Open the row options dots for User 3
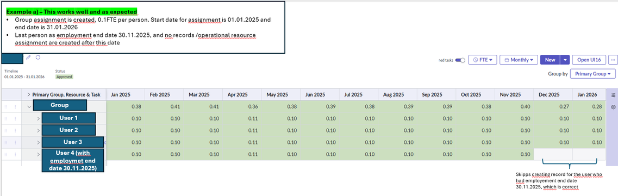The height and width of the screenshot is (196, 618). pyautogui.click(x=16, y=142)
